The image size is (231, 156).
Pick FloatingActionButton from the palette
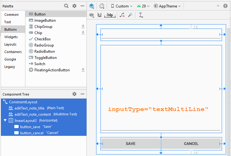point(56,70)
